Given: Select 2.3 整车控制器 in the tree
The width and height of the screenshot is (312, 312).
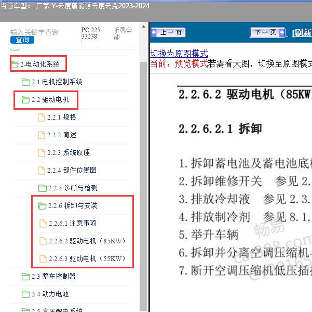Looking at the screenshot, I should tap(53, 276).
